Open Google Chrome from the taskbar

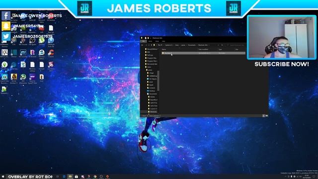point(95,177)
